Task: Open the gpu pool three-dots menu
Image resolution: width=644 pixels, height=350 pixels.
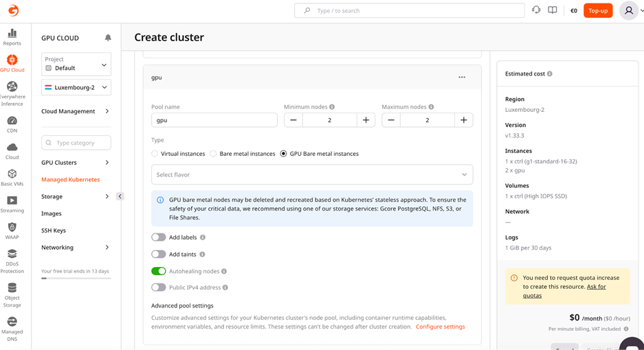Action: [x=462, y=77]
